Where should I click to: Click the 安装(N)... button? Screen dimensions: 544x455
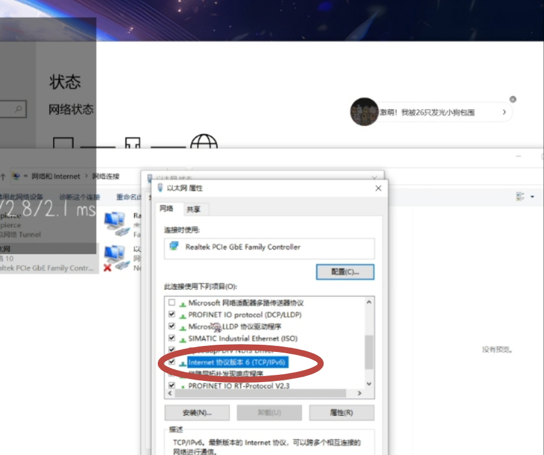197,413
